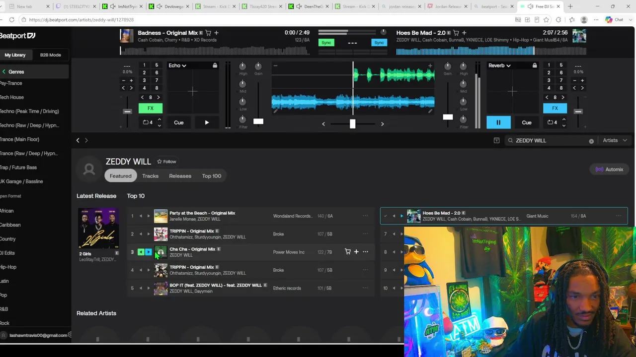Open the Releases tab

tap(180, 176)
